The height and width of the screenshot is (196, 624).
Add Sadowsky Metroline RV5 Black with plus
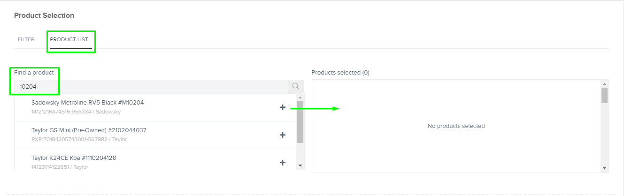283,107
